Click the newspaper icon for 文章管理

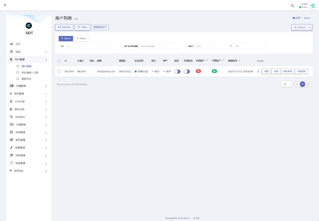point(12,124)
